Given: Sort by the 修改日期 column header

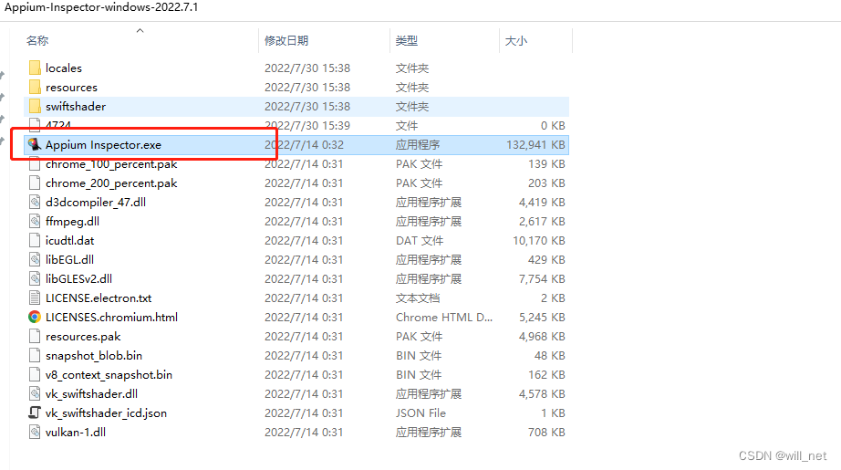Looking at the screenshot, I should coord(286,41).
